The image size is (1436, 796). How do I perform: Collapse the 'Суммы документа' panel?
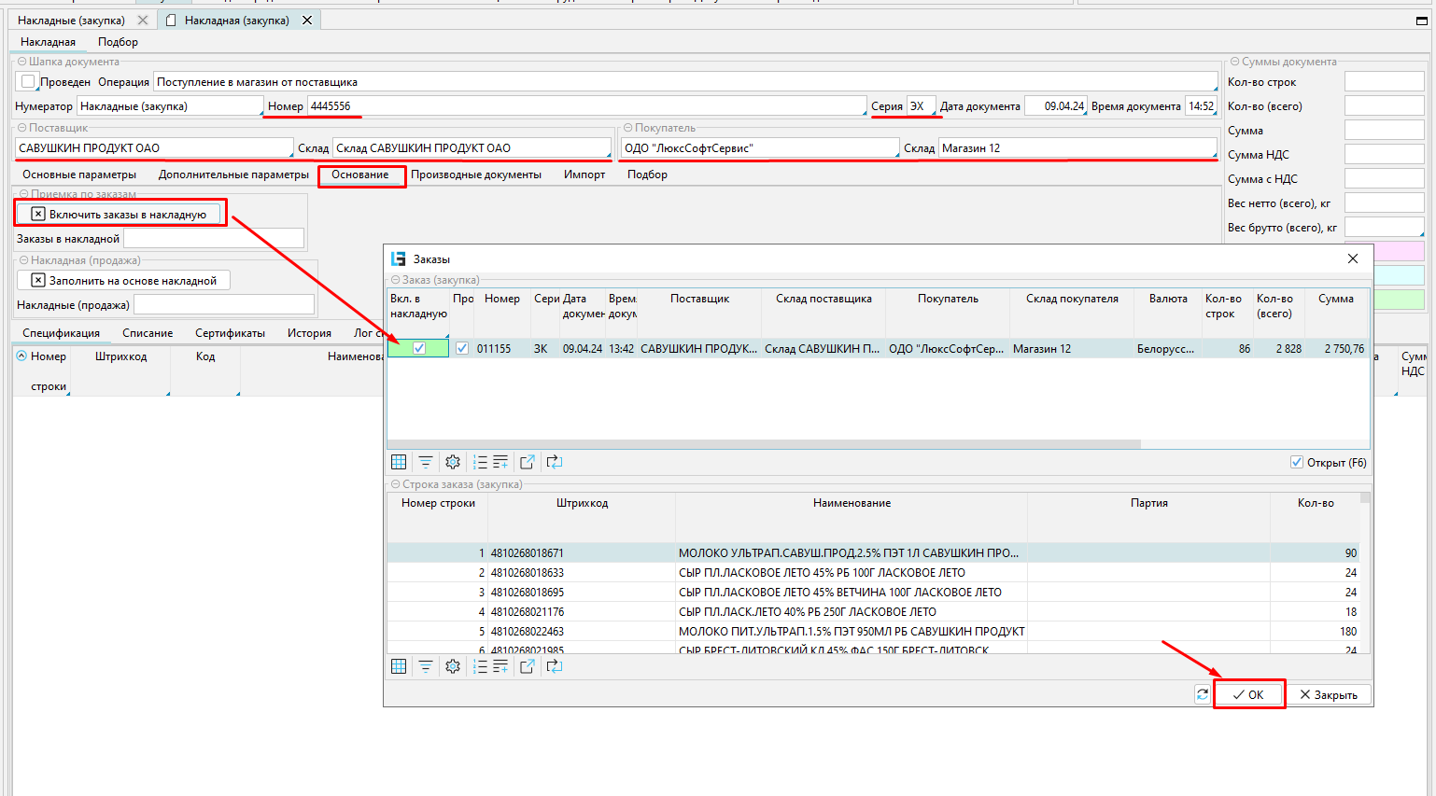[1234, 62]
